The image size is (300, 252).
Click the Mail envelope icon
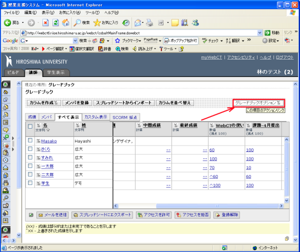138,23
